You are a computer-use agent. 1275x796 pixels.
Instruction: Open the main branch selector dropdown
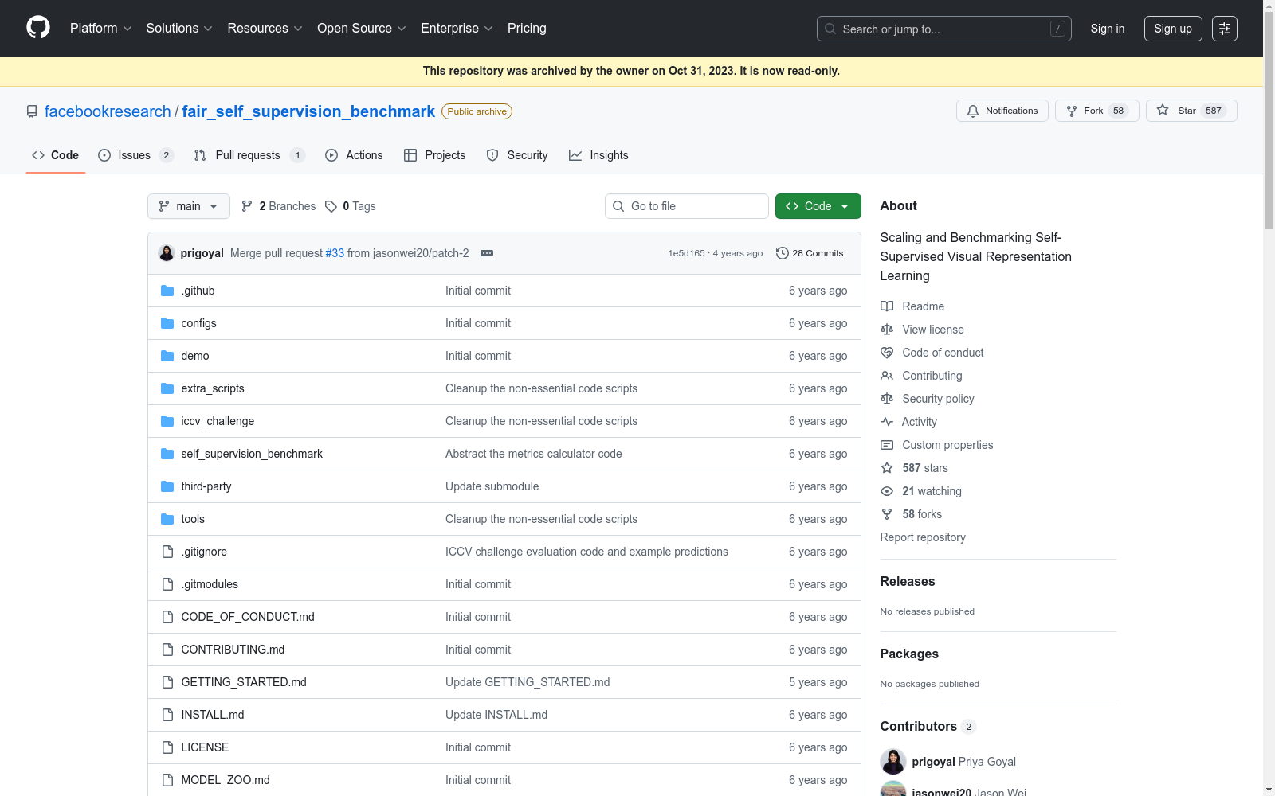pyautogui.click(x=189, y=206)
